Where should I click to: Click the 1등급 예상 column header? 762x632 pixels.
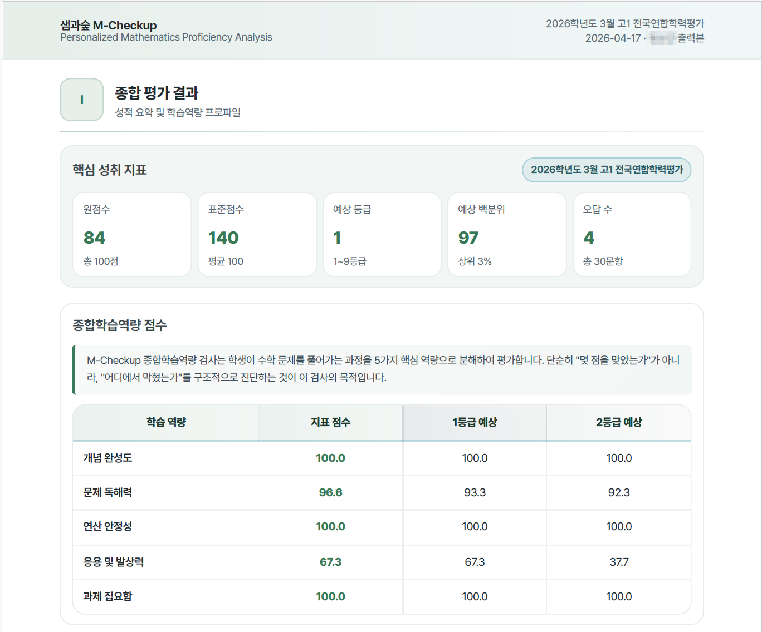click(x=475, y=422)
